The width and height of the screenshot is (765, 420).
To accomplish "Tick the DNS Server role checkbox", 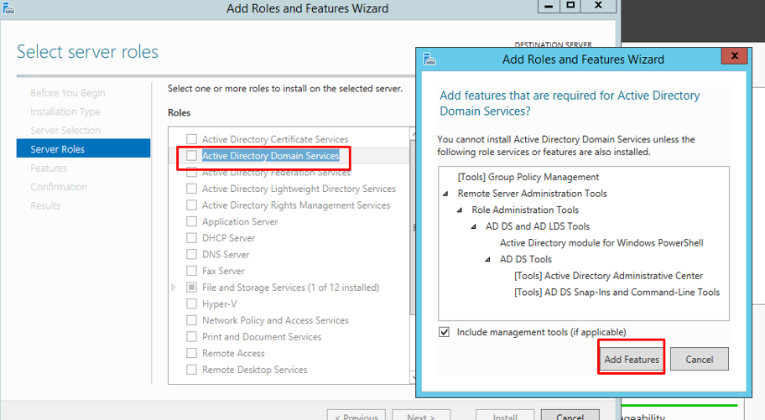I will pyautogui.click(x=192, y=255).
